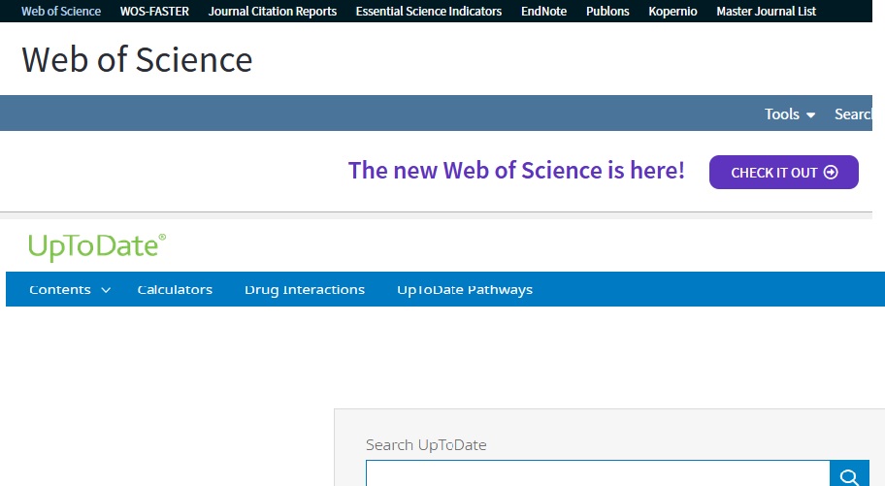Navigate to Essential Science Indicators

tap(429, 12)
